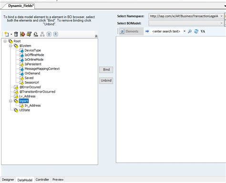Click the VA icon in BO browser toolbar
The image size is (226, 183).
pyautogui.click(x=203, y=32)
